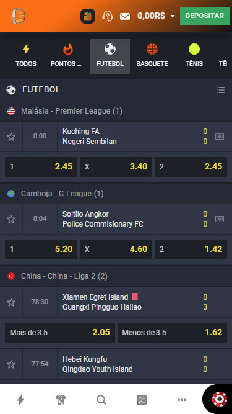232x414 pixels.
Task: Open pitch view for Kuching FA match
Action: tap(220, 137)
